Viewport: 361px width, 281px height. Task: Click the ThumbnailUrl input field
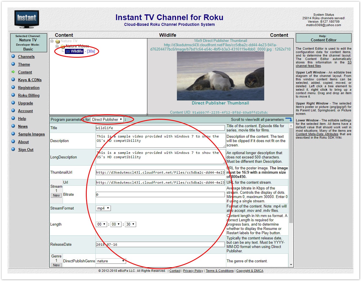coord(160,173)
